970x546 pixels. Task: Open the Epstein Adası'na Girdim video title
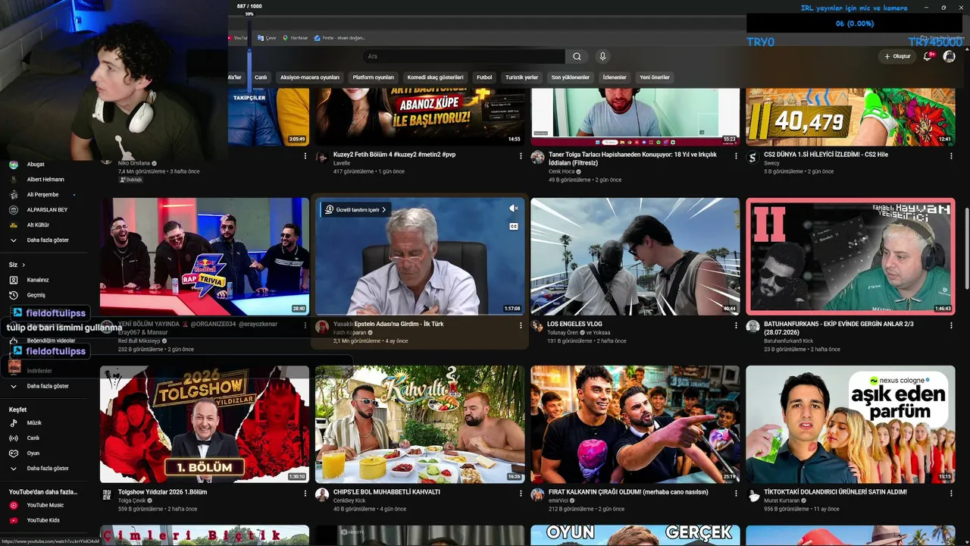click(x=389, y=324)
